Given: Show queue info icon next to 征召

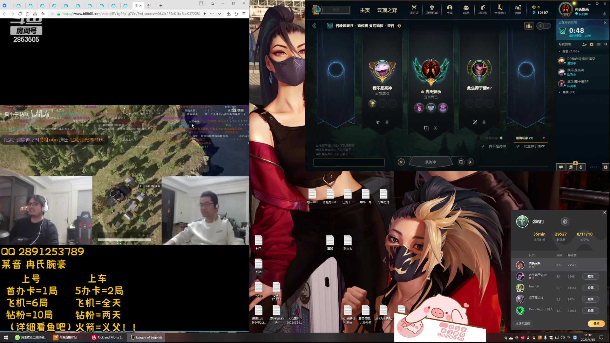Looking at the screenshot, I should pos(399,26).
